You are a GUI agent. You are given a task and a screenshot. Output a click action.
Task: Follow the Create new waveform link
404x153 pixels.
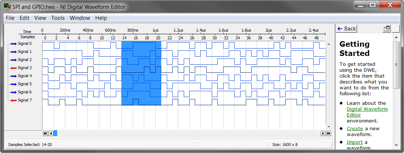pos(355,129)
